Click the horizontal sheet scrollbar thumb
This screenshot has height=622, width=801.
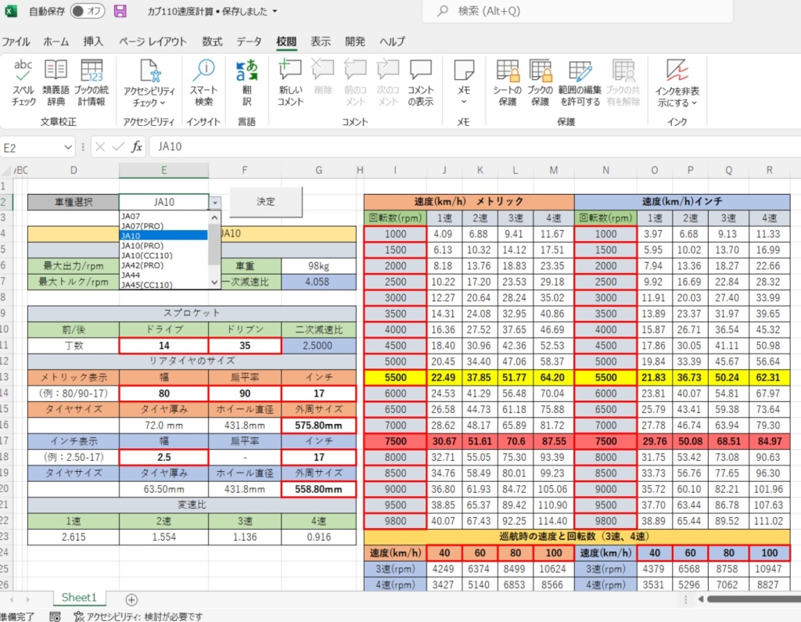[754, 599]
